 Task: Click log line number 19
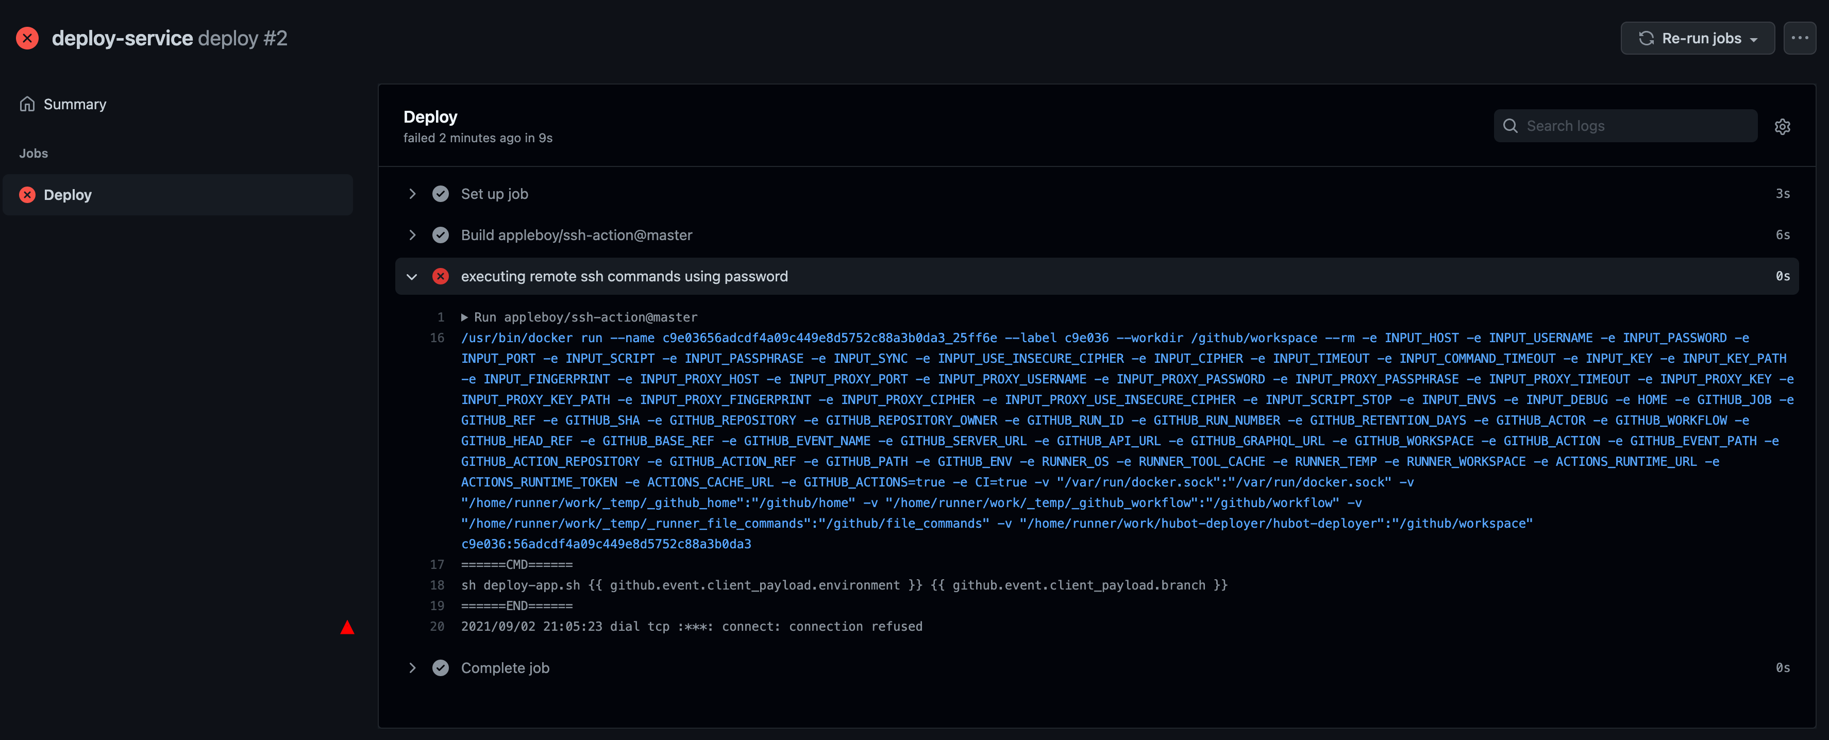tap(437, 606)
